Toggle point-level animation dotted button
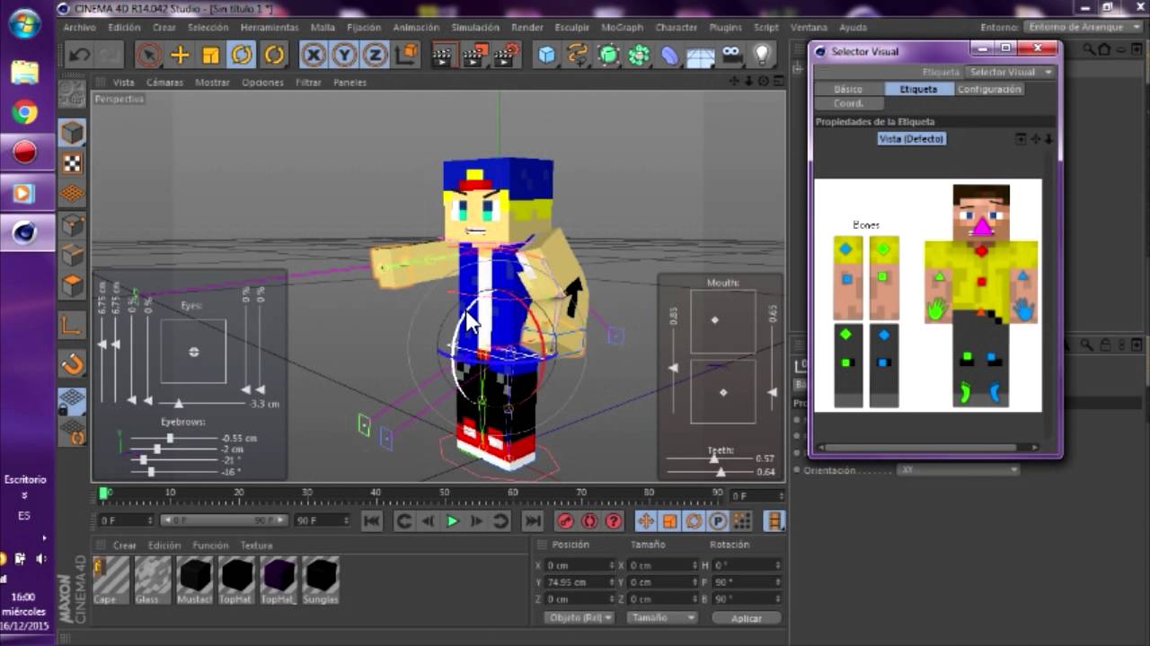Screen dimensions: 1150x646 (x=742, y=521)
